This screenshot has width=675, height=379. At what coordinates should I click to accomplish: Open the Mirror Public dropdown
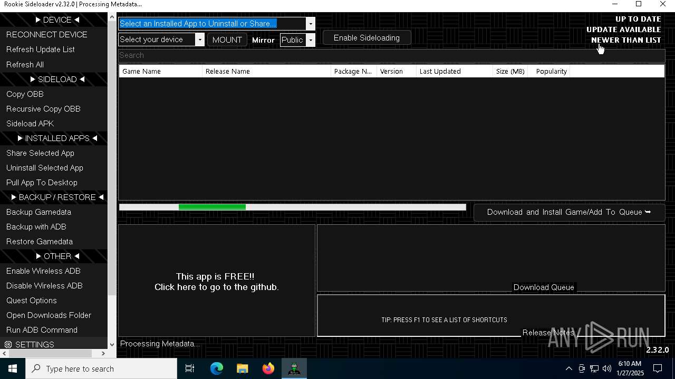click(310, 40)
